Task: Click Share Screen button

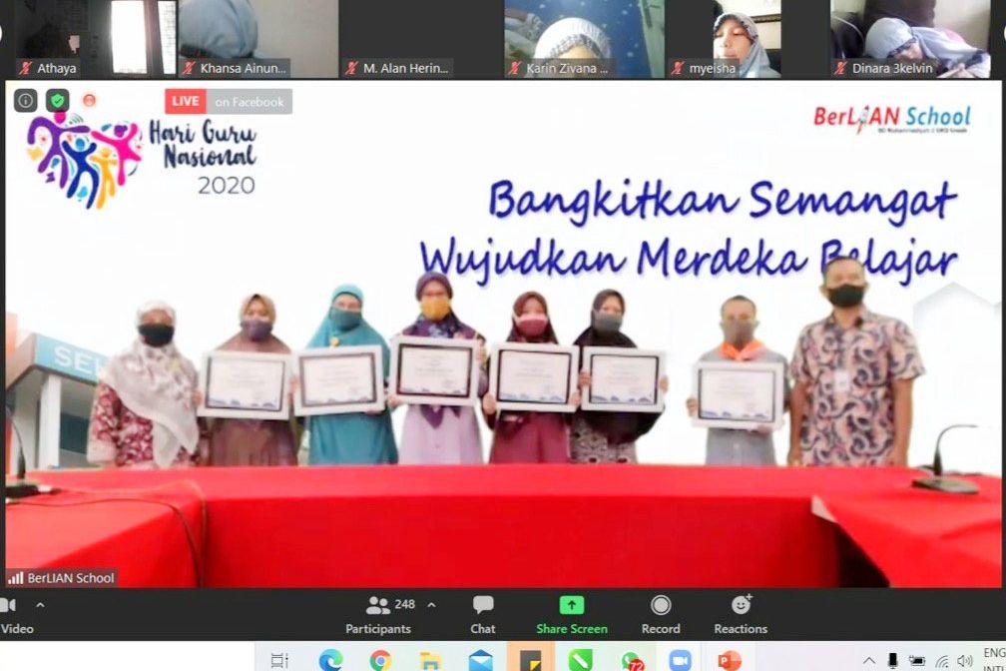Action: coord(572,615)
